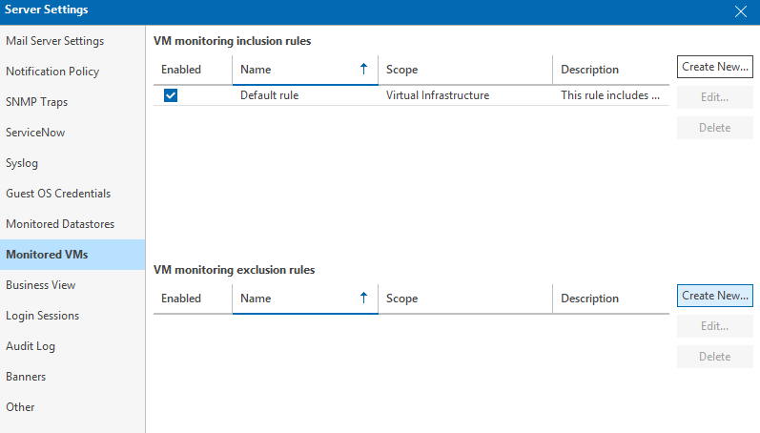Screen dimensions: 760x433
Task: Open Syslog settings page
Action: (72, 163)
